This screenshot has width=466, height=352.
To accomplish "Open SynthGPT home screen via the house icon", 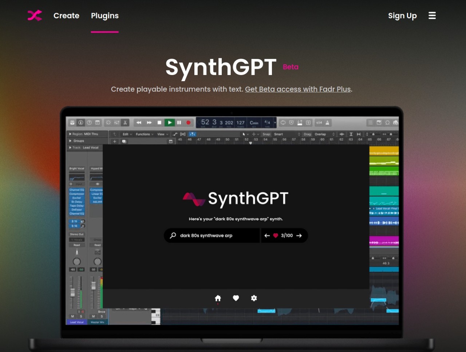I will (x=218, y=298).
